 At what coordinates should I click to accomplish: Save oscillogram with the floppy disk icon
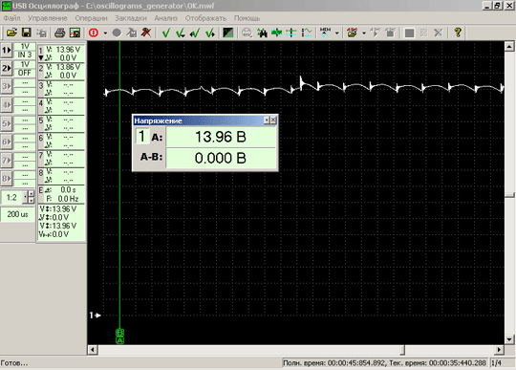coord(27,33)
